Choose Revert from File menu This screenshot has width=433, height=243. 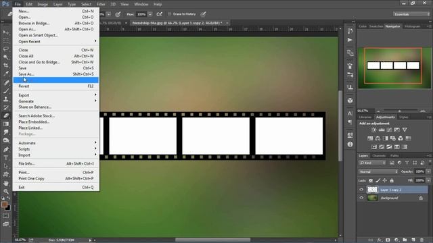(56, 86)
